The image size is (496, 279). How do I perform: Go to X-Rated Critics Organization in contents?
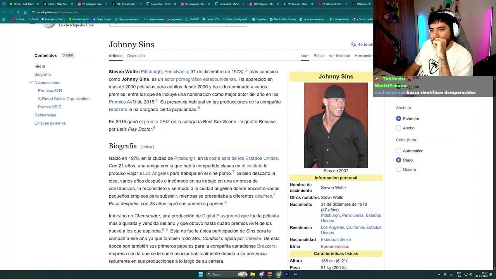tap(64, 99)
